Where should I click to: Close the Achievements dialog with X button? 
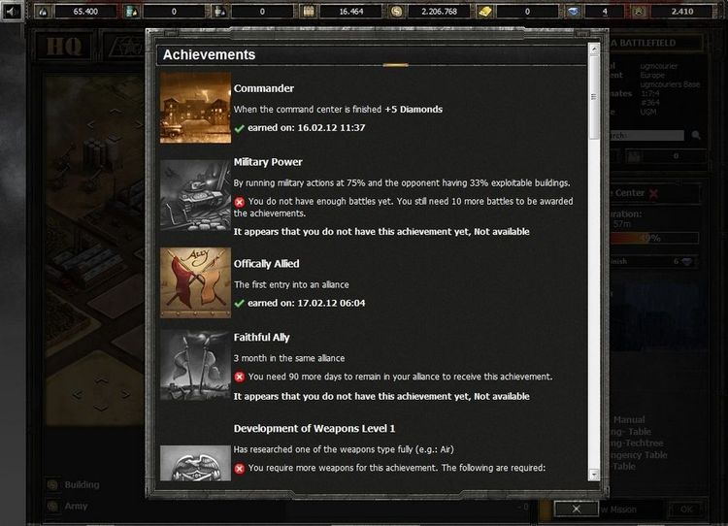(577, 509)
